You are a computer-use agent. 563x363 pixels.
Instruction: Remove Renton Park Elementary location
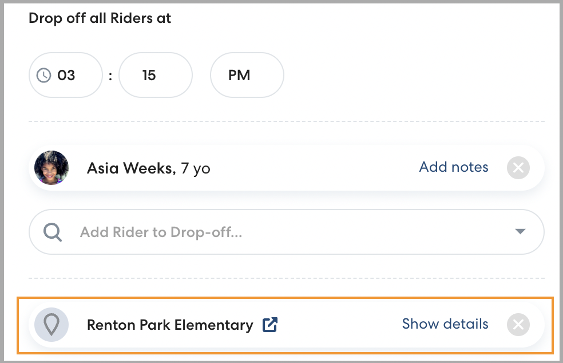[x=518, y=325]
